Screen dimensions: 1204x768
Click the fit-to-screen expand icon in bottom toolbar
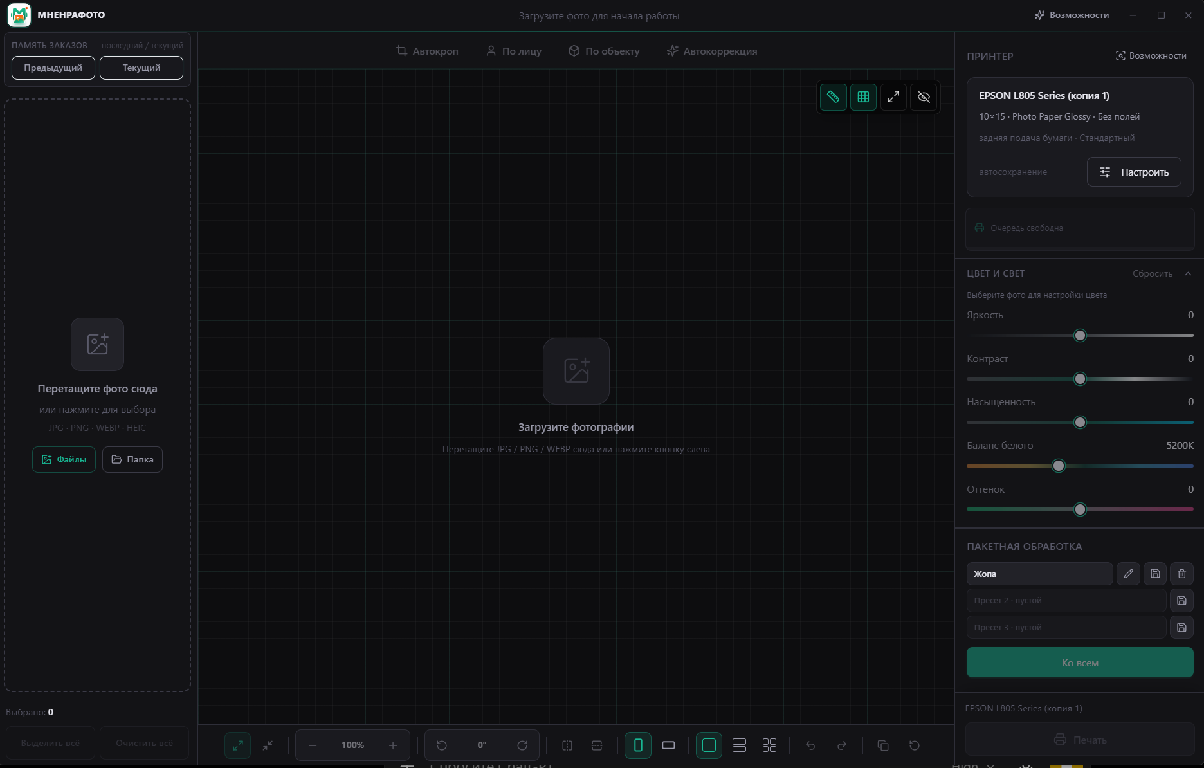[238, 745]
